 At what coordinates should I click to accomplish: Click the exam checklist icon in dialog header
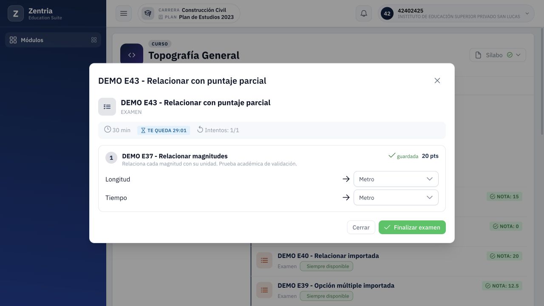tap(107, 107)
